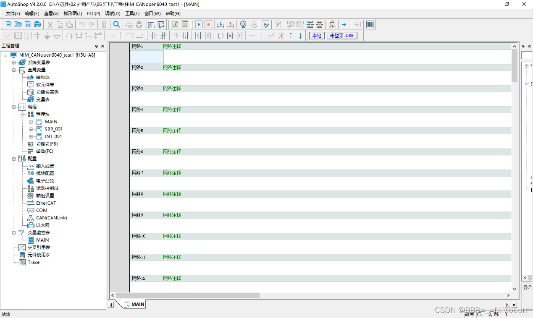Click the blue down arrow ladder icon
Screen dimensions: 533x318
[300, 36]
